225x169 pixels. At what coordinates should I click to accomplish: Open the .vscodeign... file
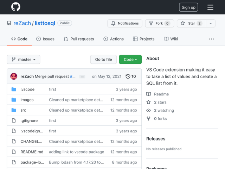point(32,131)
